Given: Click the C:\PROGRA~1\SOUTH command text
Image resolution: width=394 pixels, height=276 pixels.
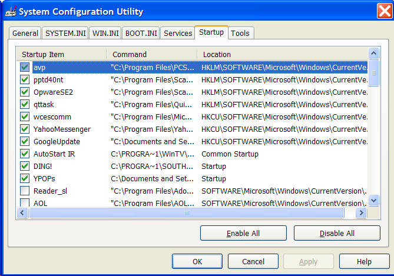Looking at the screenshot, I should [x=152, y=167].
